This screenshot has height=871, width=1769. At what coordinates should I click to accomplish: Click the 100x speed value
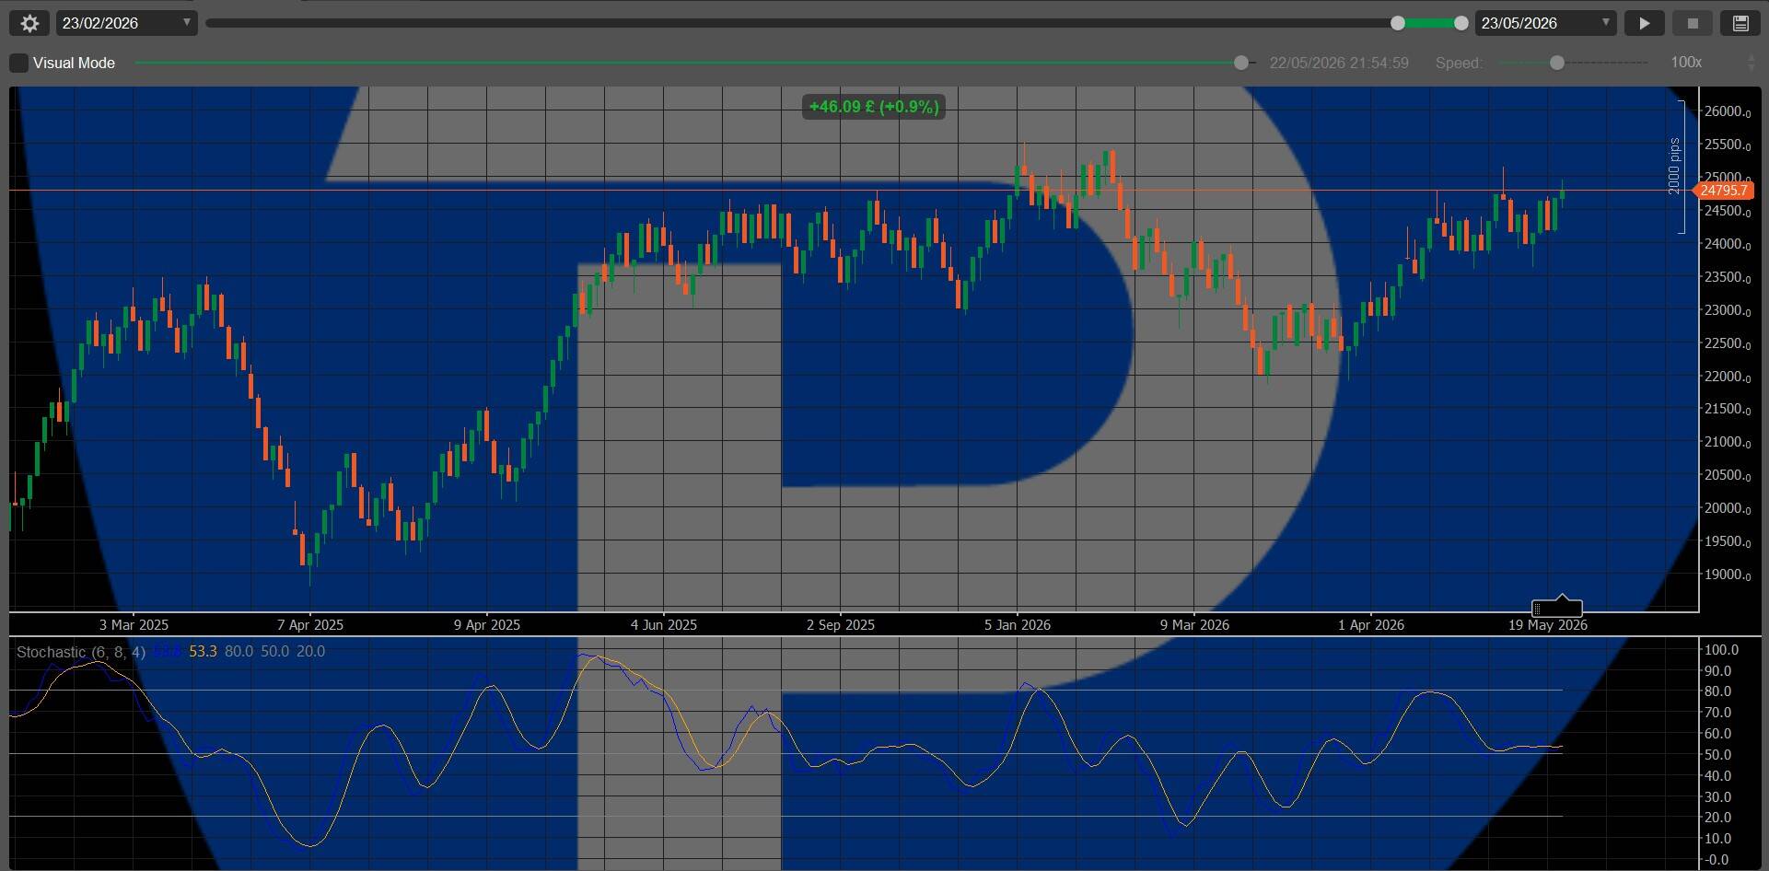1686,63
